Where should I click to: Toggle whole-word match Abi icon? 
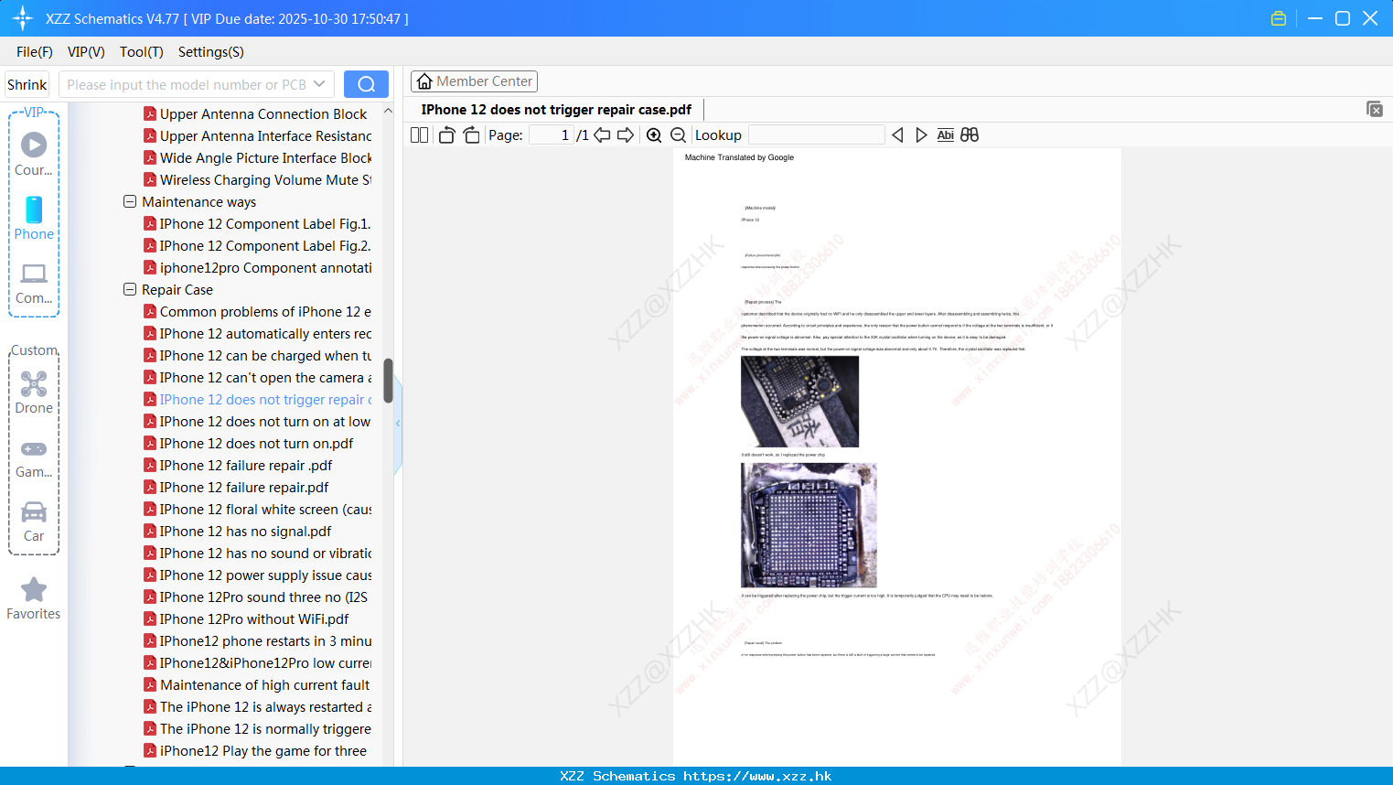tap(945, 134)
